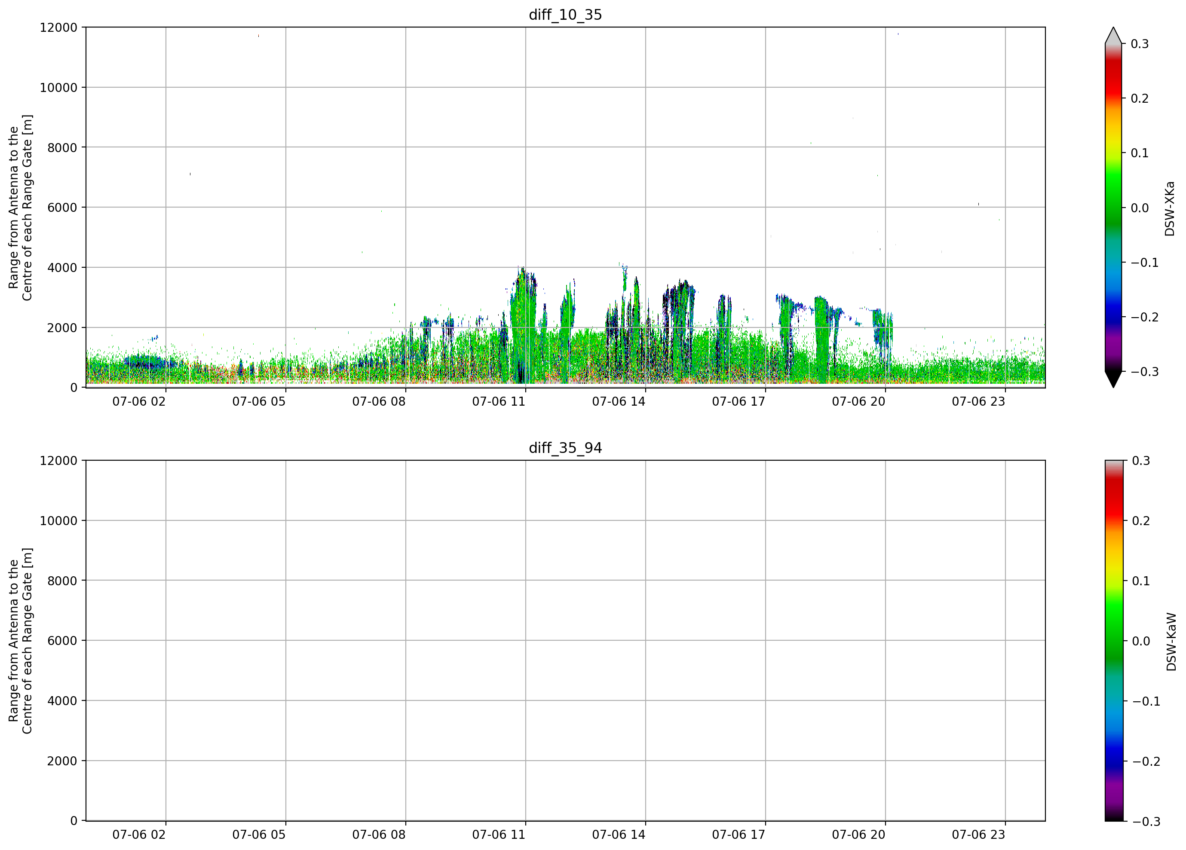This screenshot has height=850, width=1186.
Task: Click the 0.3 tick label on the DSW-XKa colorbar
Action: (1140, 44)
